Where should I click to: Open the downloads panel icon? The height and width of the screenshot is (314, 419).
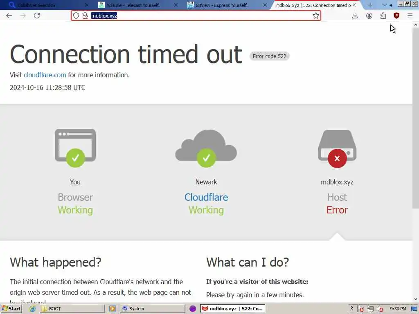tap(355, 16)
